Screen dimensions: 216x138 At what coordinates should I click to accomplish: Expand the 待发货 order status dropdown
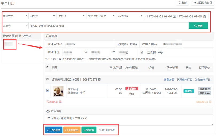point(43,16)
